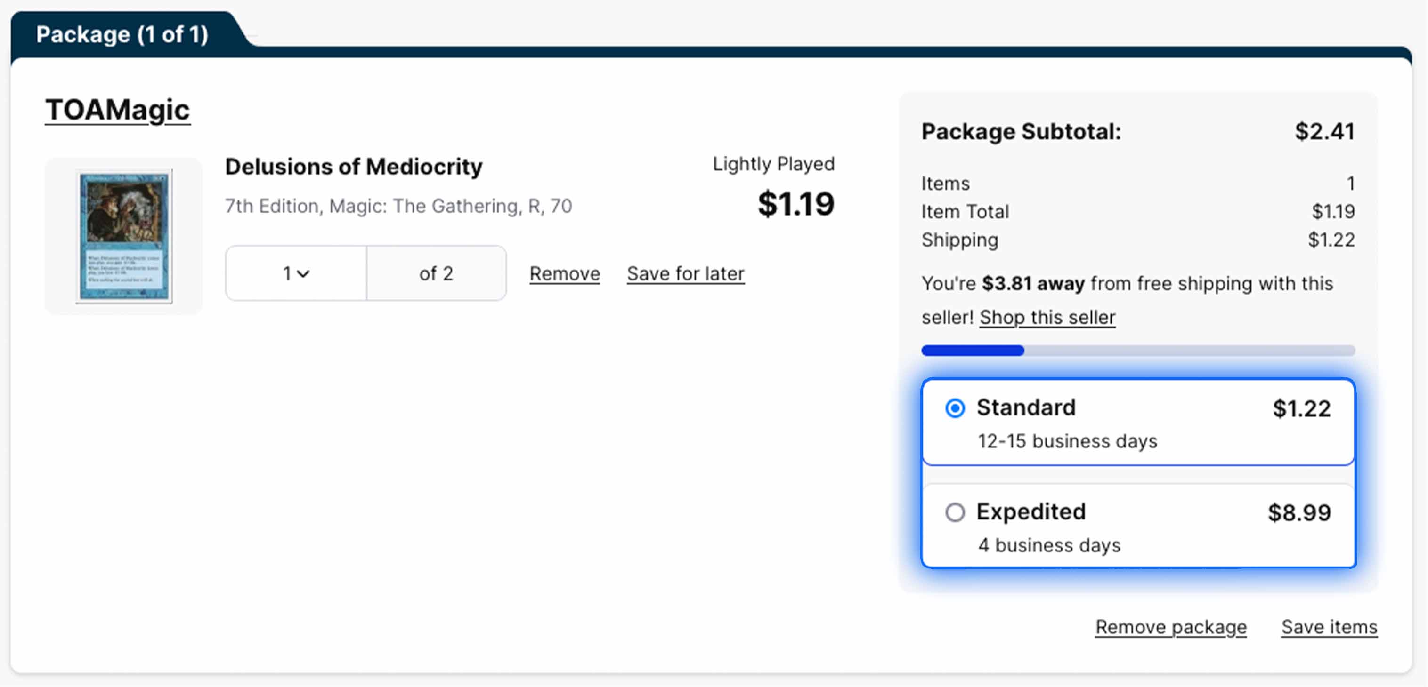Click the $1.19 item price

795,203
